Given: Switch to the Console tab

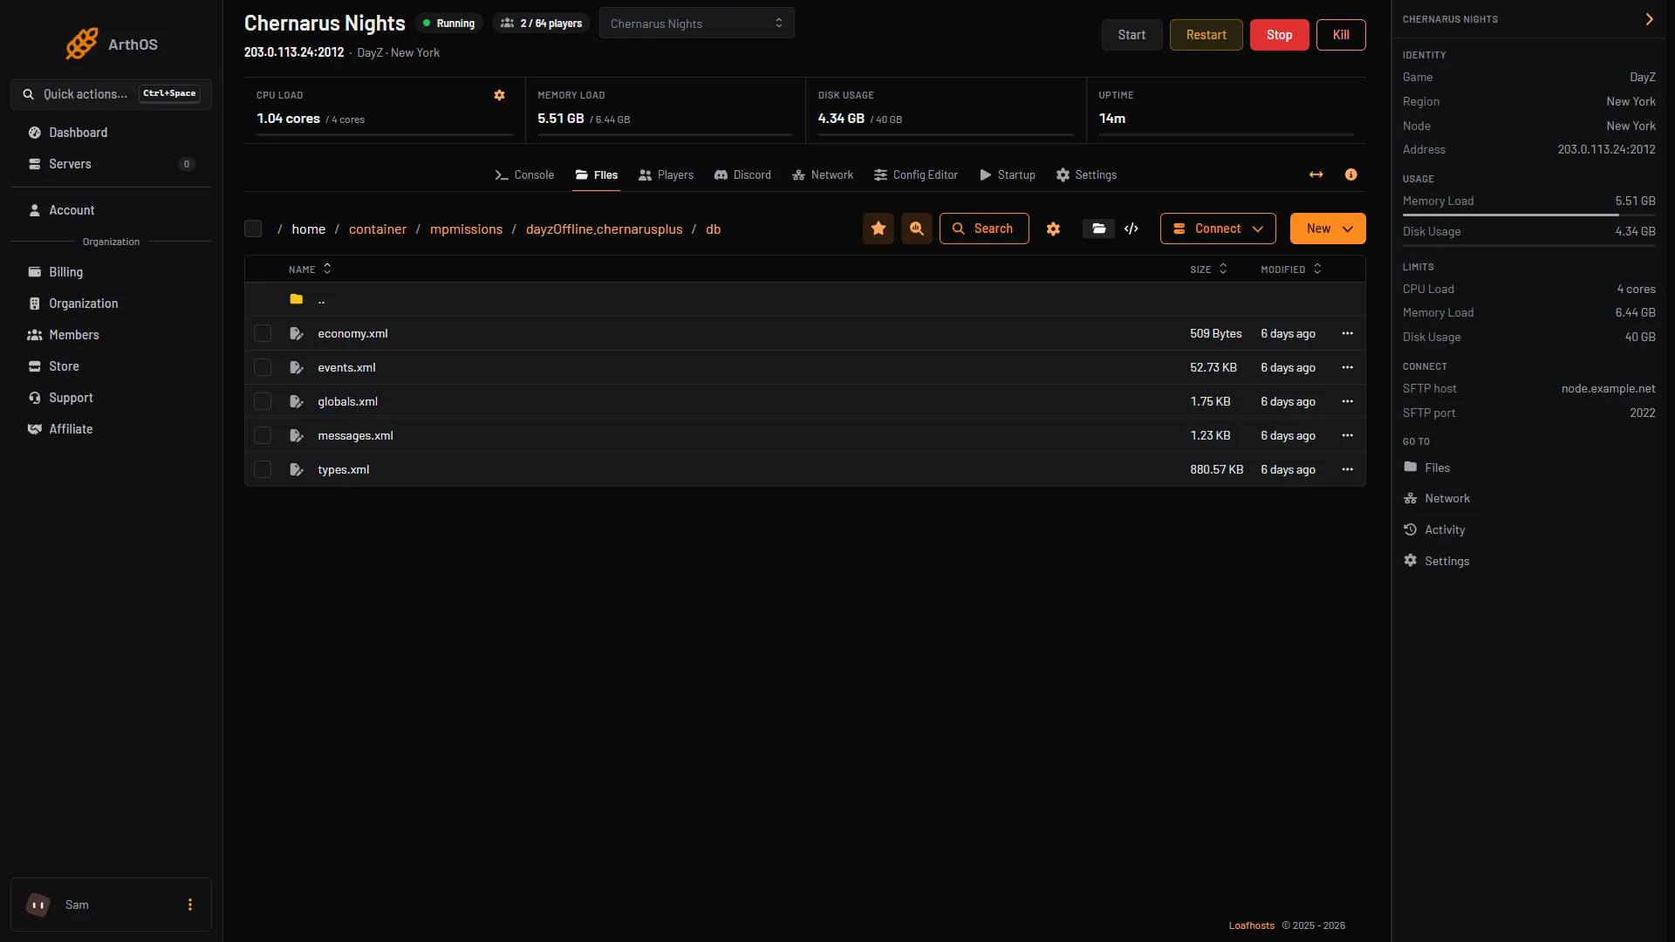Looking at the screenshot, I should pyautogui.click(x=524, y=175).
